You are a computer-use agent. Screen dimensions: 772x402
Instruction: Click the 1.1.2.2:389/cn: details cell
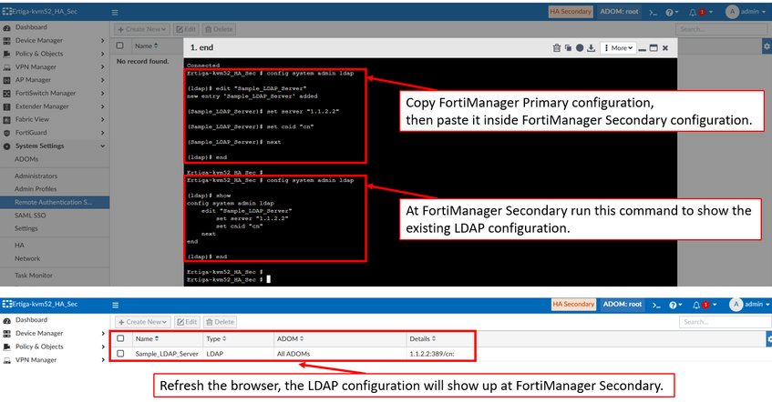432,354
